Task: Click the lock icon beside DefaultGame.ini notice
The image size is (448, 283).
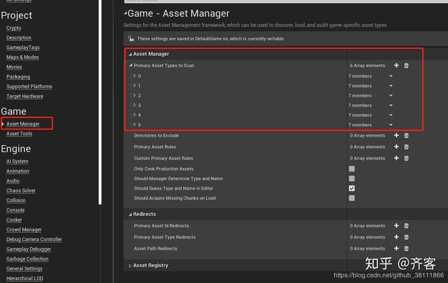Action: [x=131, y=38]
